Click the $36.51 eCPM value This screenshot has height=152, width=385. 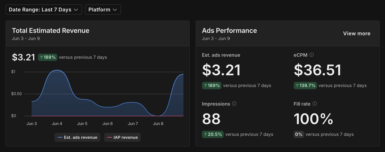318,70
